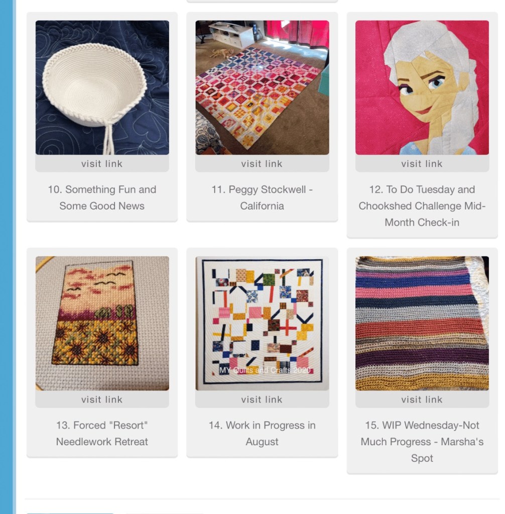Viewport: 505px width, 514px height.
Task: Click visit link under Elsa quilt image
Action: [422, 164]
